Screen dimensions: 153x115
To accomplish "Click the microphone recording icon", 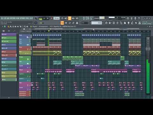I will point(135,18).
